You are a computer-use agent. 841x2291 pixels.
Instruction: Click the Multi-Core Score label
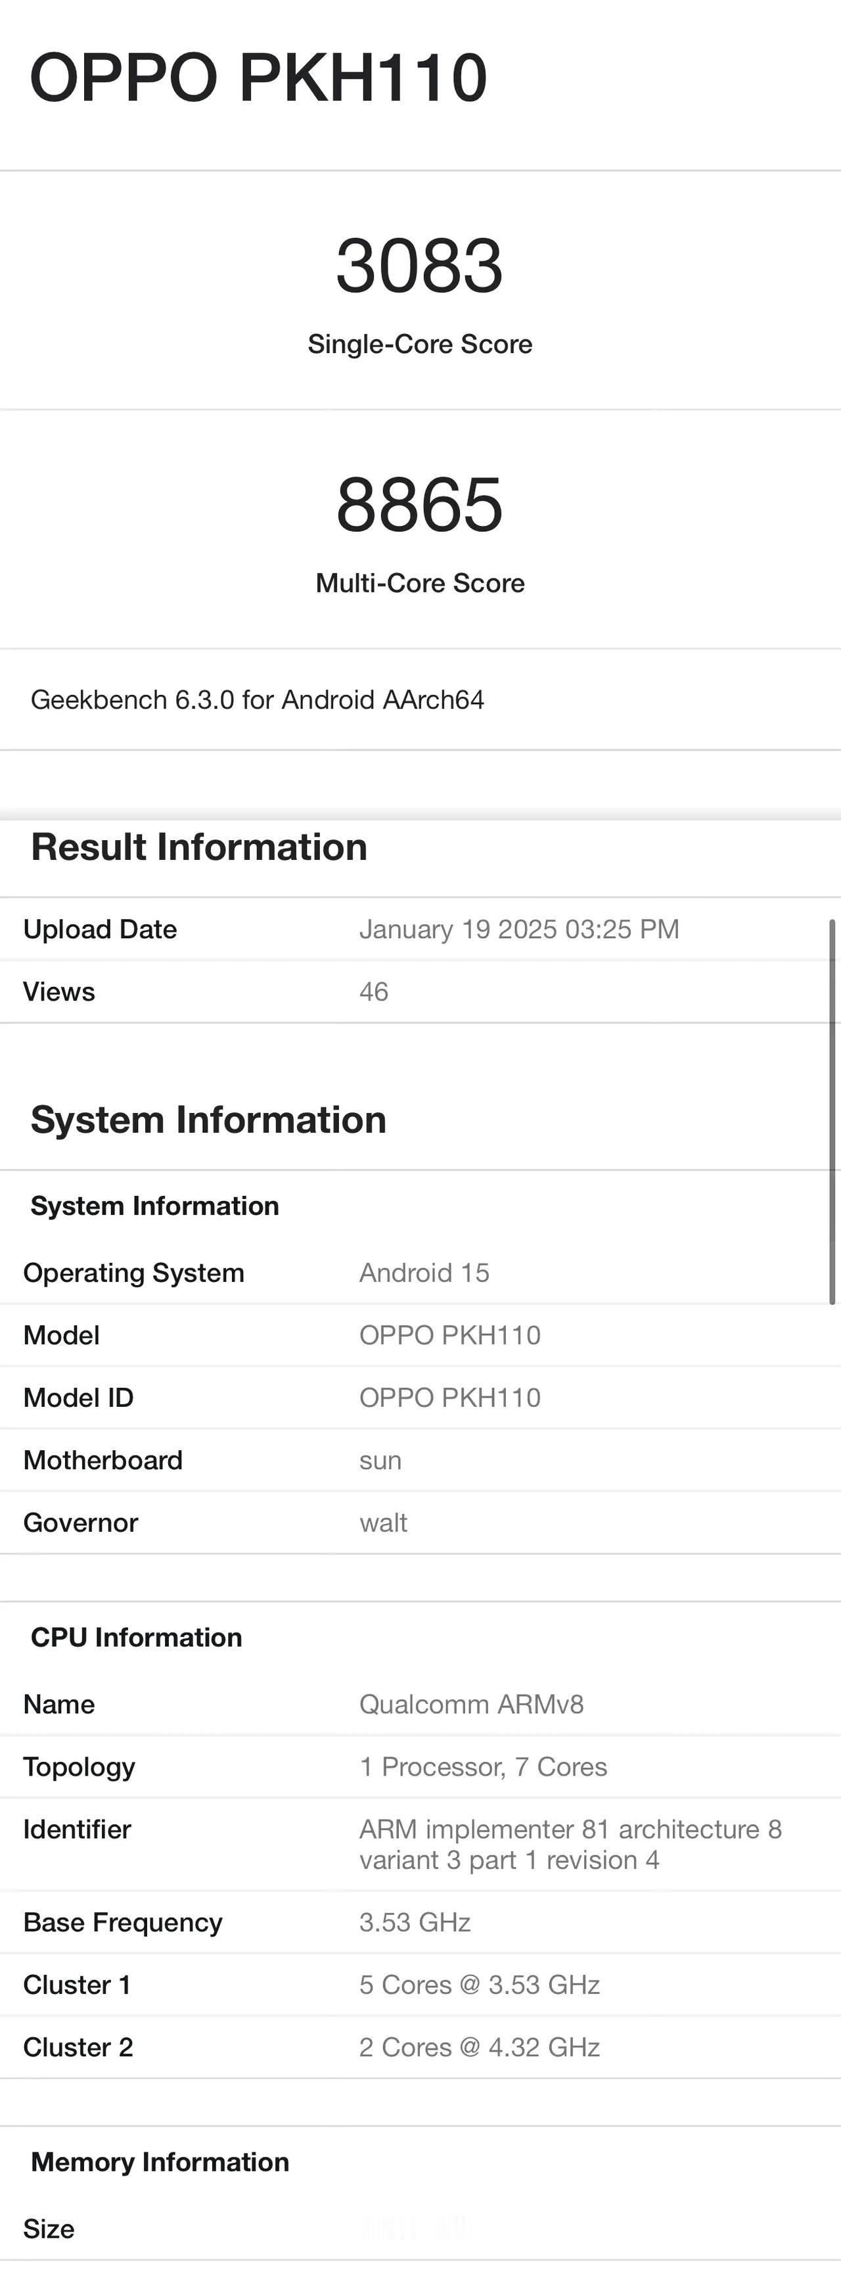420,583
